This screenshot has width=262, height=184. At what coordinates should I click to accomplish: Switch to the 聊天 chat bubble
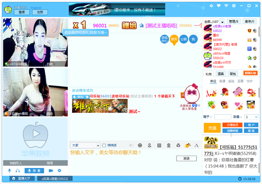[174, 40]
